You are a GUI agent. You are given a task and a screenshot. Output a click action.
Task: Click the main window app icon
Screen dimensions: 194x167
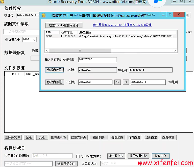2,2
